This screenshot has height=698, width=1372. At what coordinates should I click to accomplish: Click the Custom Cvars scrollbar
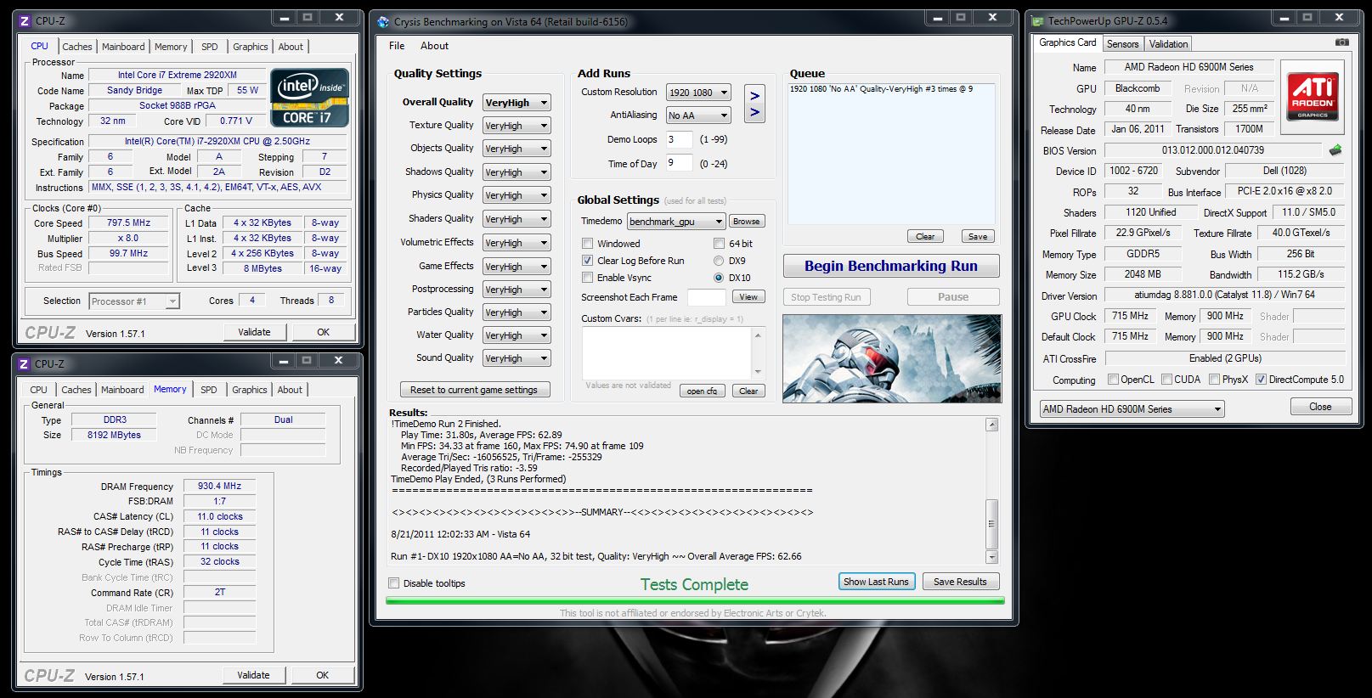[758, 352]
